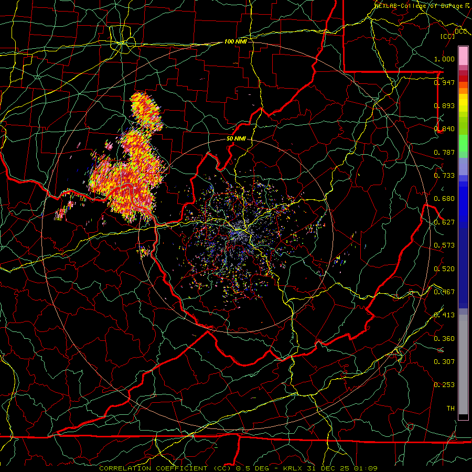Viewport: 472px width, 472px height.
Task: Click the 0.253 scale value
Action: pyautogui.click(x=444, y=385)
